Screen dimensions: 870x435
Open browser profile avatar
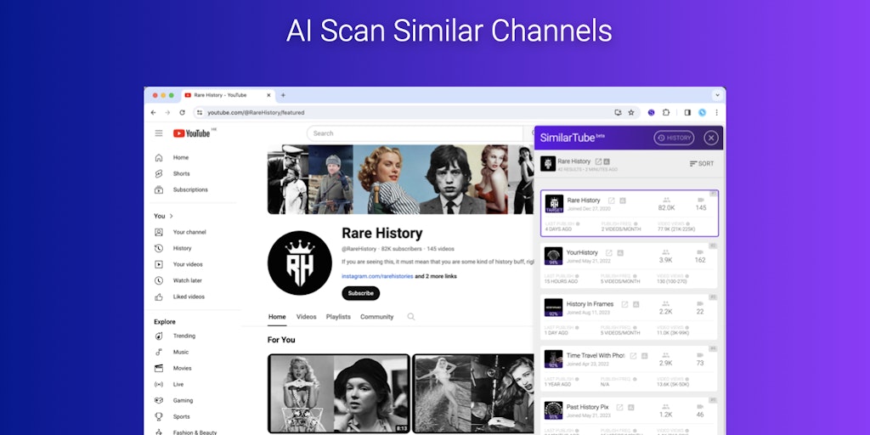(x=702, y=112)
